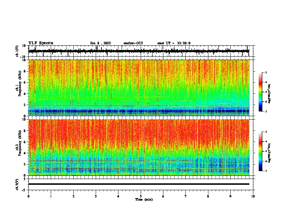The image size is (285, 220).
Task: Click the 8 kHz tick on the ch.2 spectrogram
Action: click(25, 131)
